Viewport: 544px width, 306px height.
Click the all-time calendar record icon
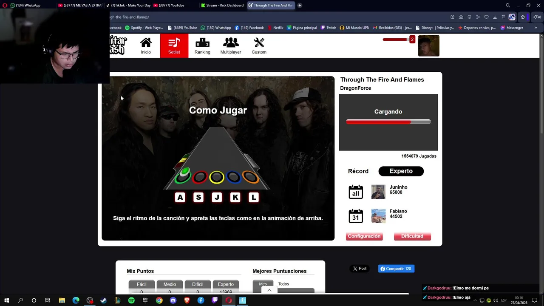coord(356,192)
